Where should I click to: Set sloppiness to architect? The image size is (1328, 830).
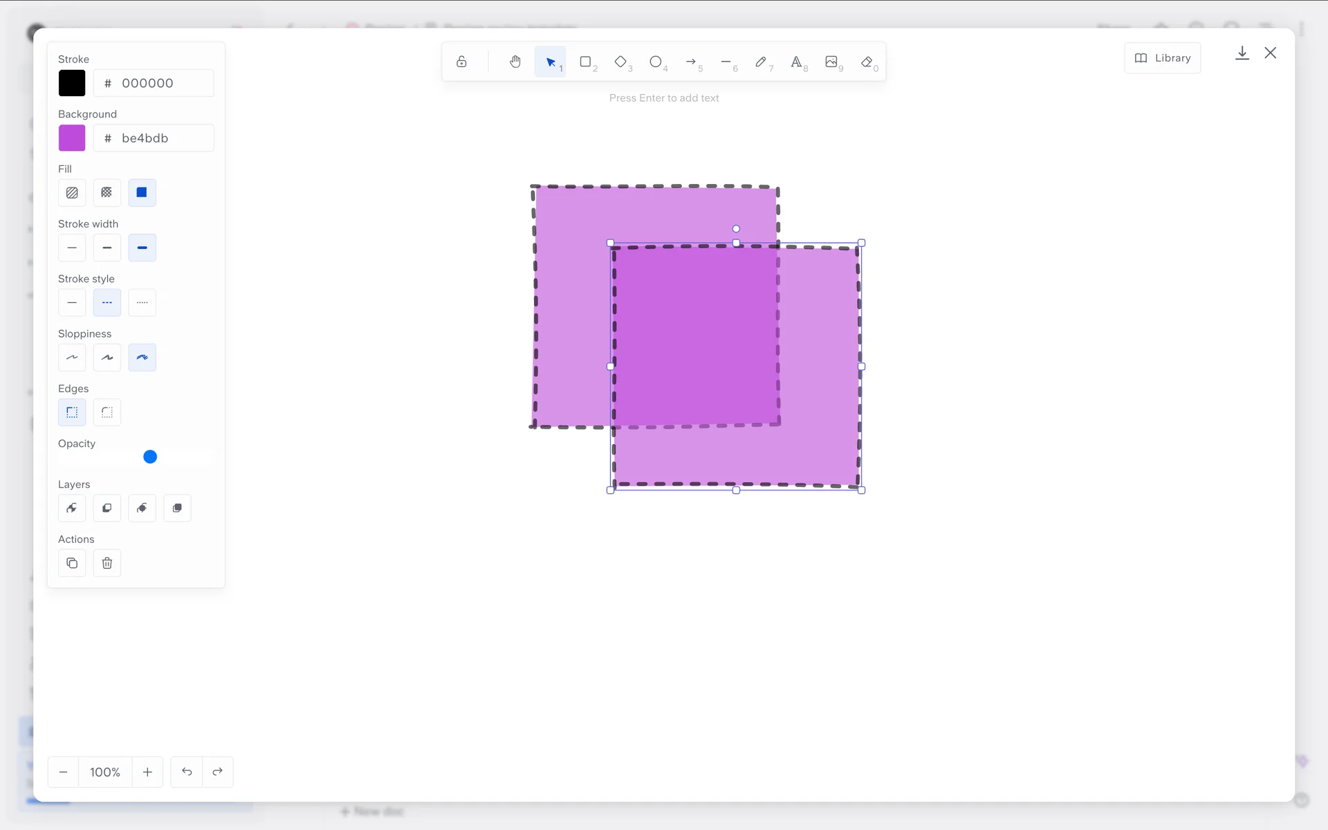click(x=72, y=358)
